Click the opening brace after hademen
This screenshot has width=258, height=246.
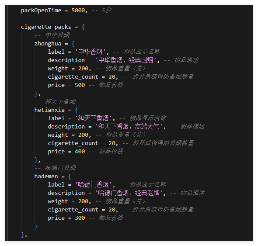[70, 177]
